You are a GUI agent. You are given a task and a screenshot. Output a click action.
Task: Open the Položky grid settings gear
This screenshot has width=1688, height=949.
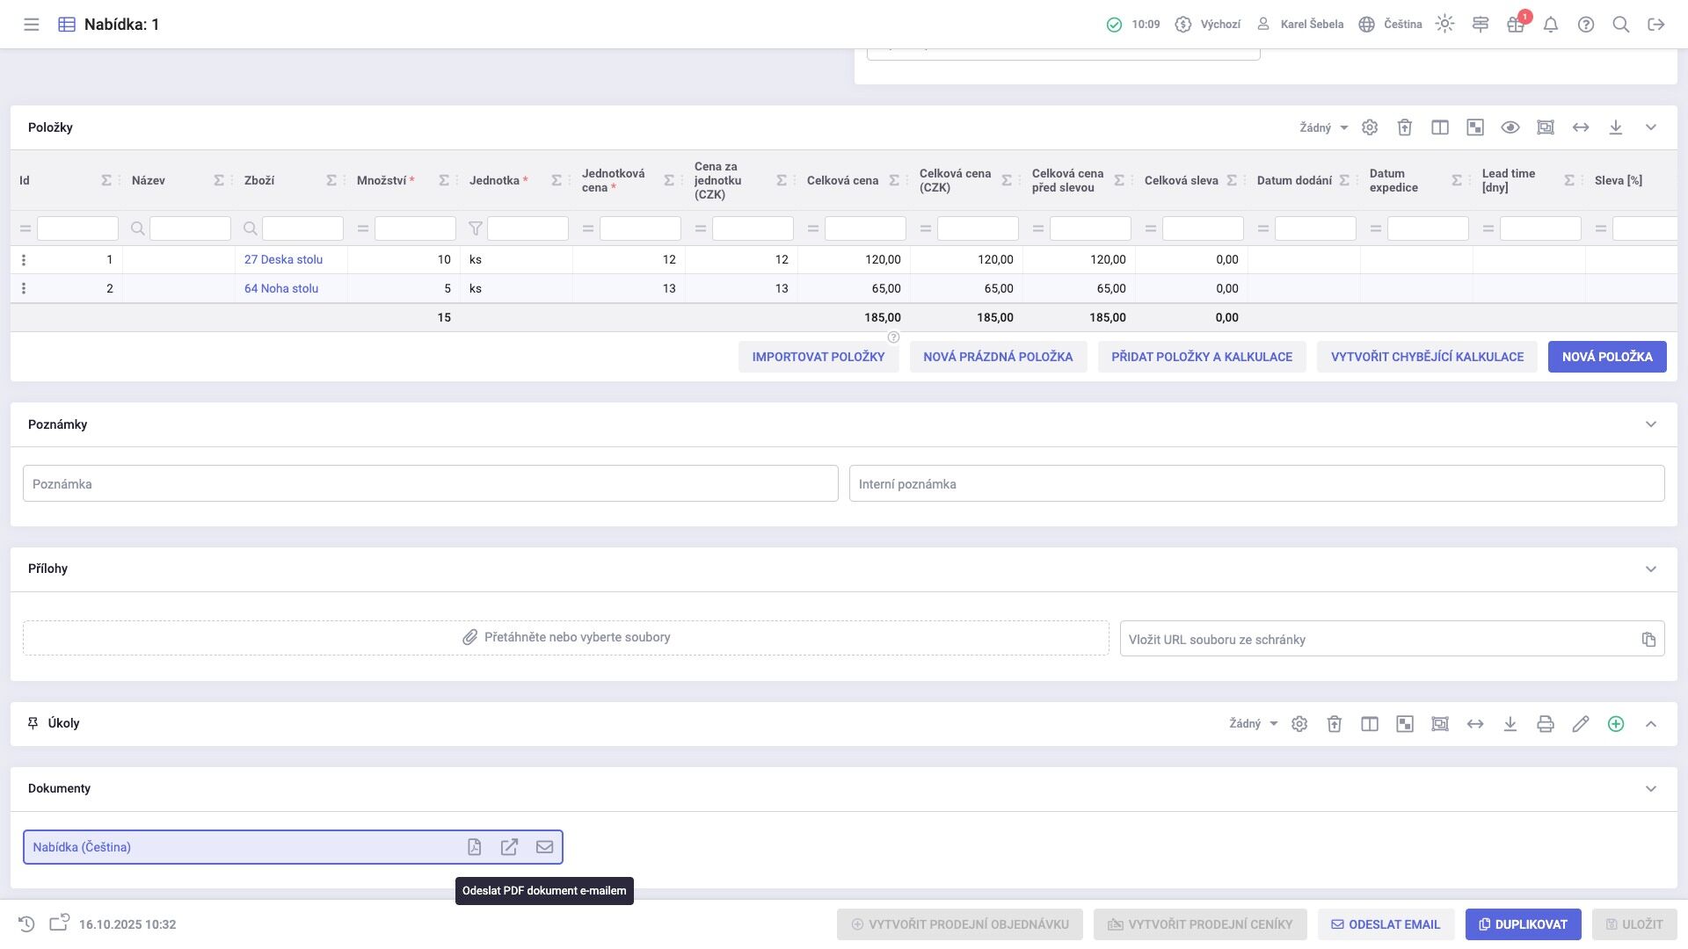point(1369,127)
